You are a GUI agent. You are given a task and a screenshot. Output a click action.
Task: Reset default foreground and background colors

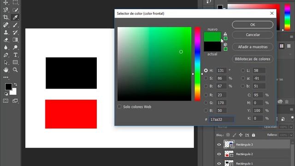pyautogui.click(x=6, y=94)
